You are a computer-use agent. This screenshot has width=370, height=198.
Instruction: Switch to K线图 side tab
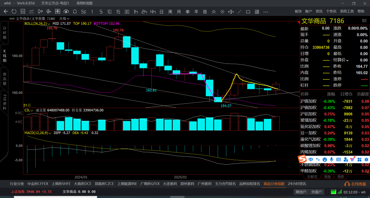tap(4, 56)
